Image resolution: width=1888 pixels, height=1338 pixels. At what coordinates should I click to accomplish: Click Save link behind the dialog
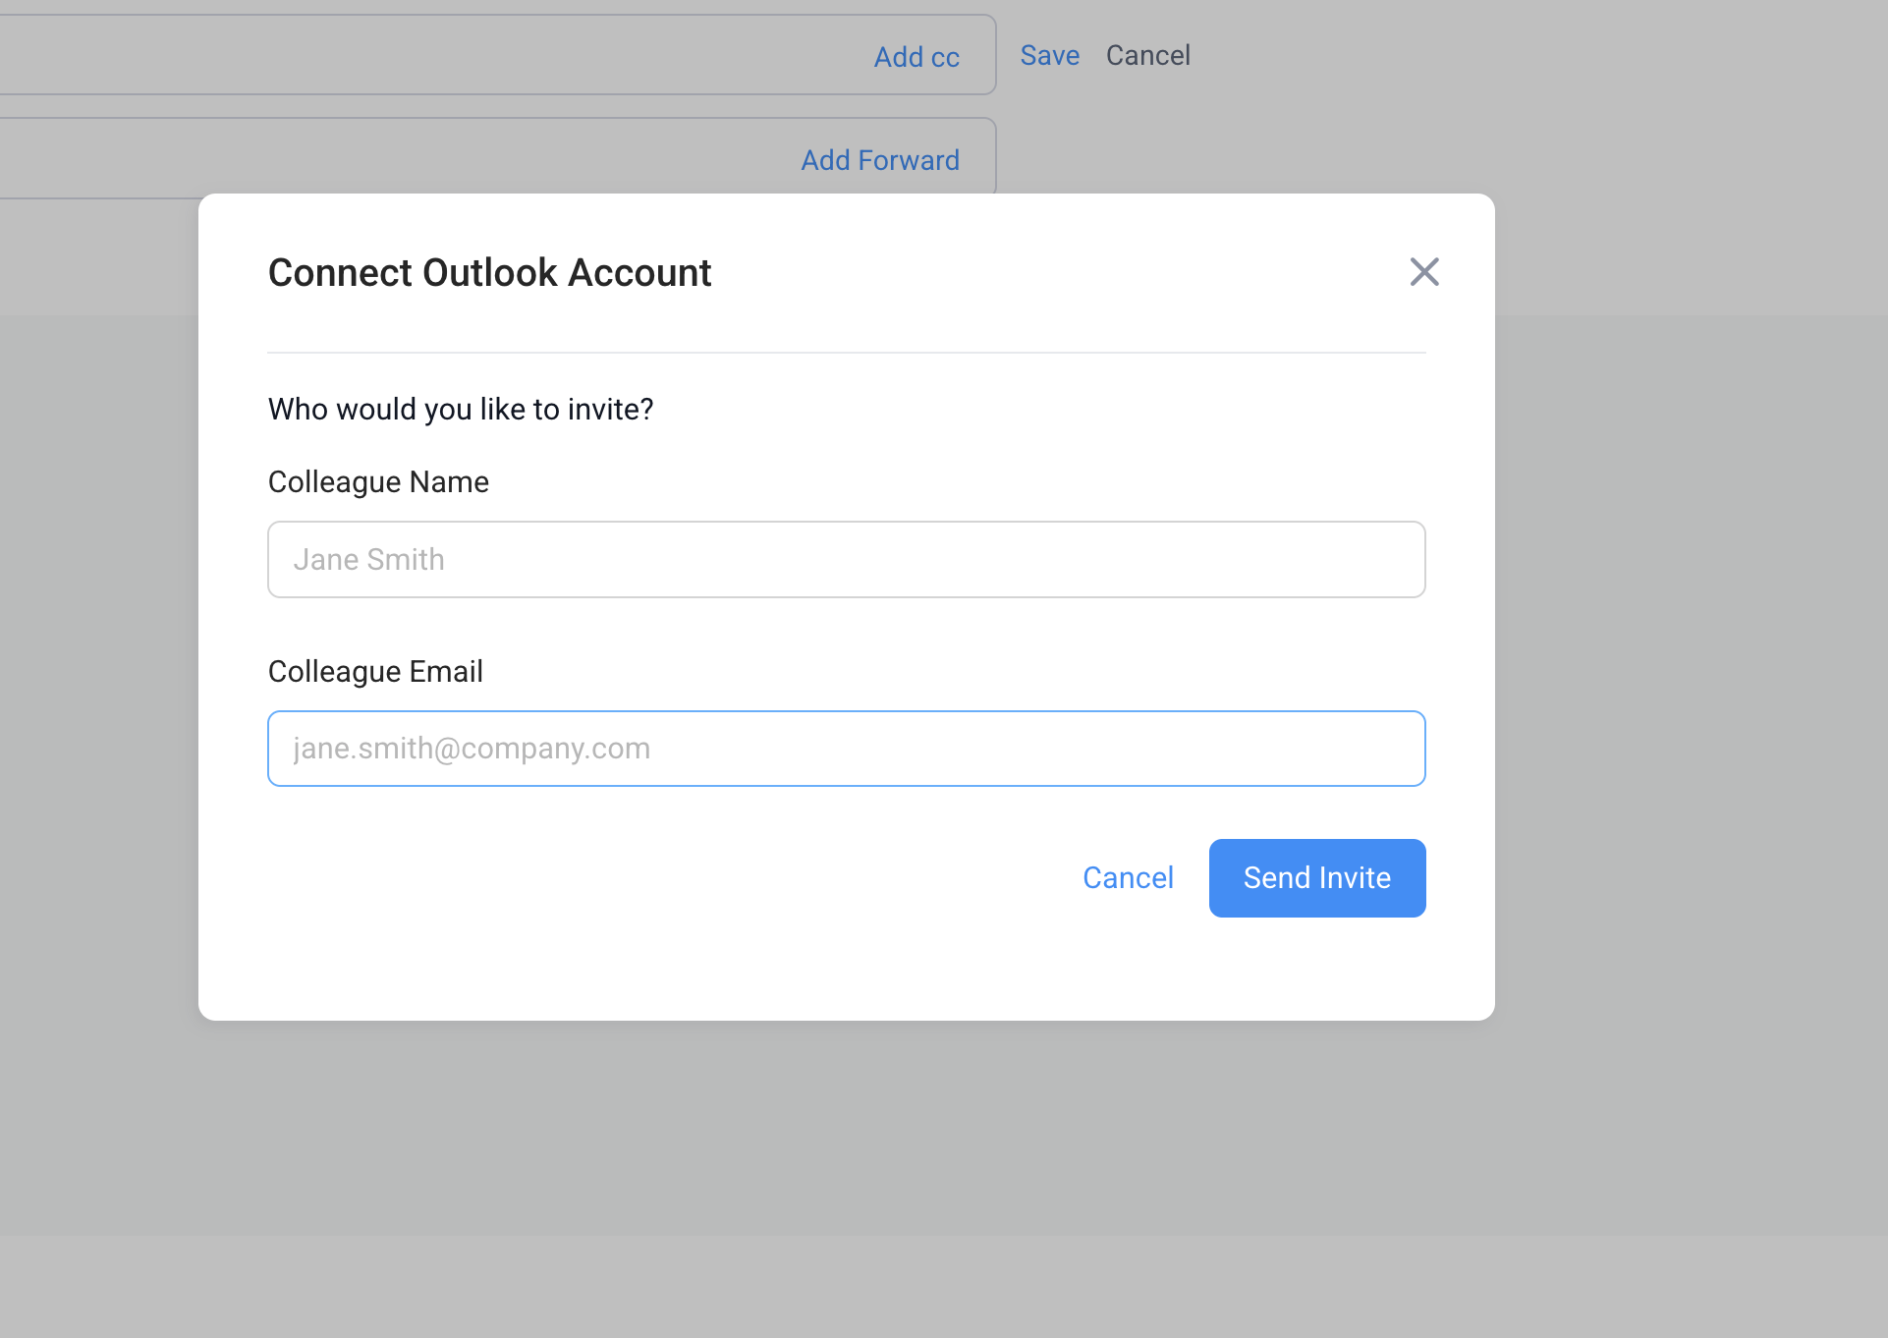pyautogui.click(x=1049, y=55)
